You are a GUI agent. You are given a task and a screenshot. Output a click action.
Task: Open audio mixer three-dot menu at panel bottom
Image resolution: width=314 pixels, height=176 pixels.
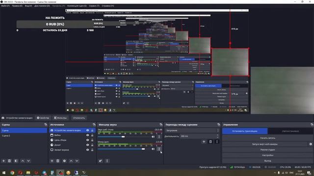click(x=107, y=161)
